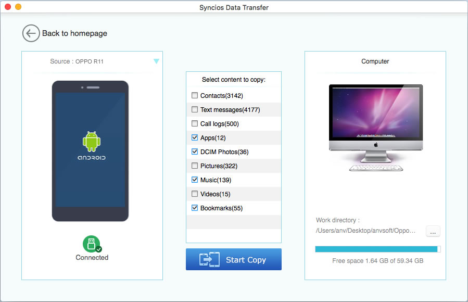
Task: Click the work directory path text
Action: pyautogui.click(x=365, y=231)
